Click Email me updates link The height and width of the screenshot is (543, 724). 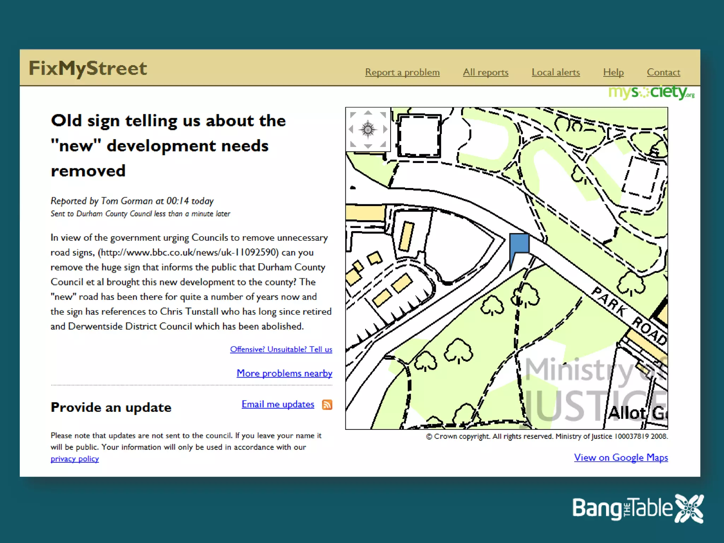point(278,404)
